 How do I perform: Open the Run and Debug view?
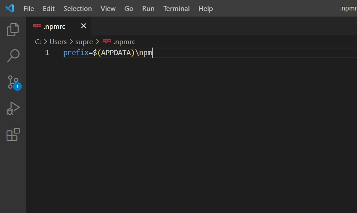tap(13, 108)
